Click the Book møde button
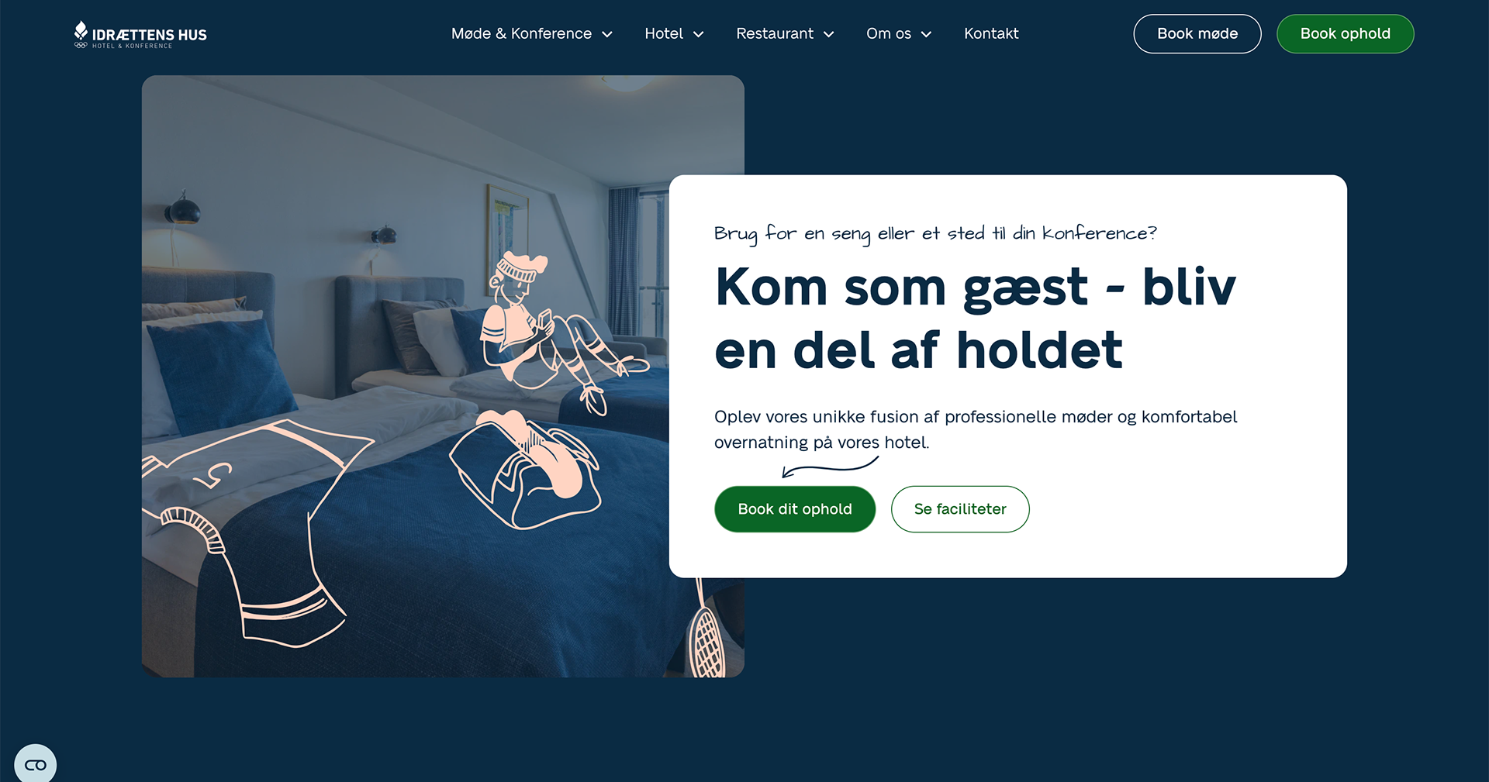The image size is (1489, 782). (1197, 34)
